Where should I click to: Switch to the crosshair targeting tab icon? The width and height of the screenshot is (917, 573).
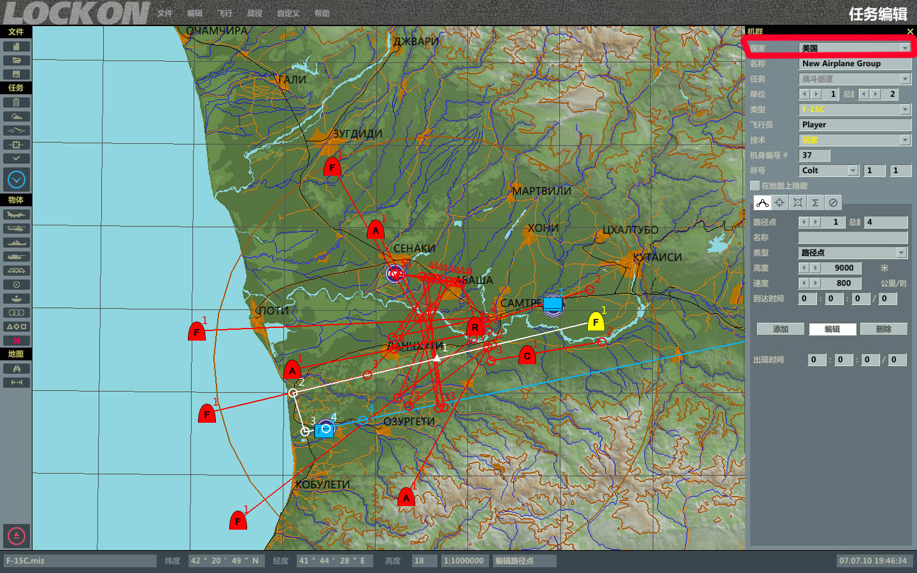coord(779,202)
